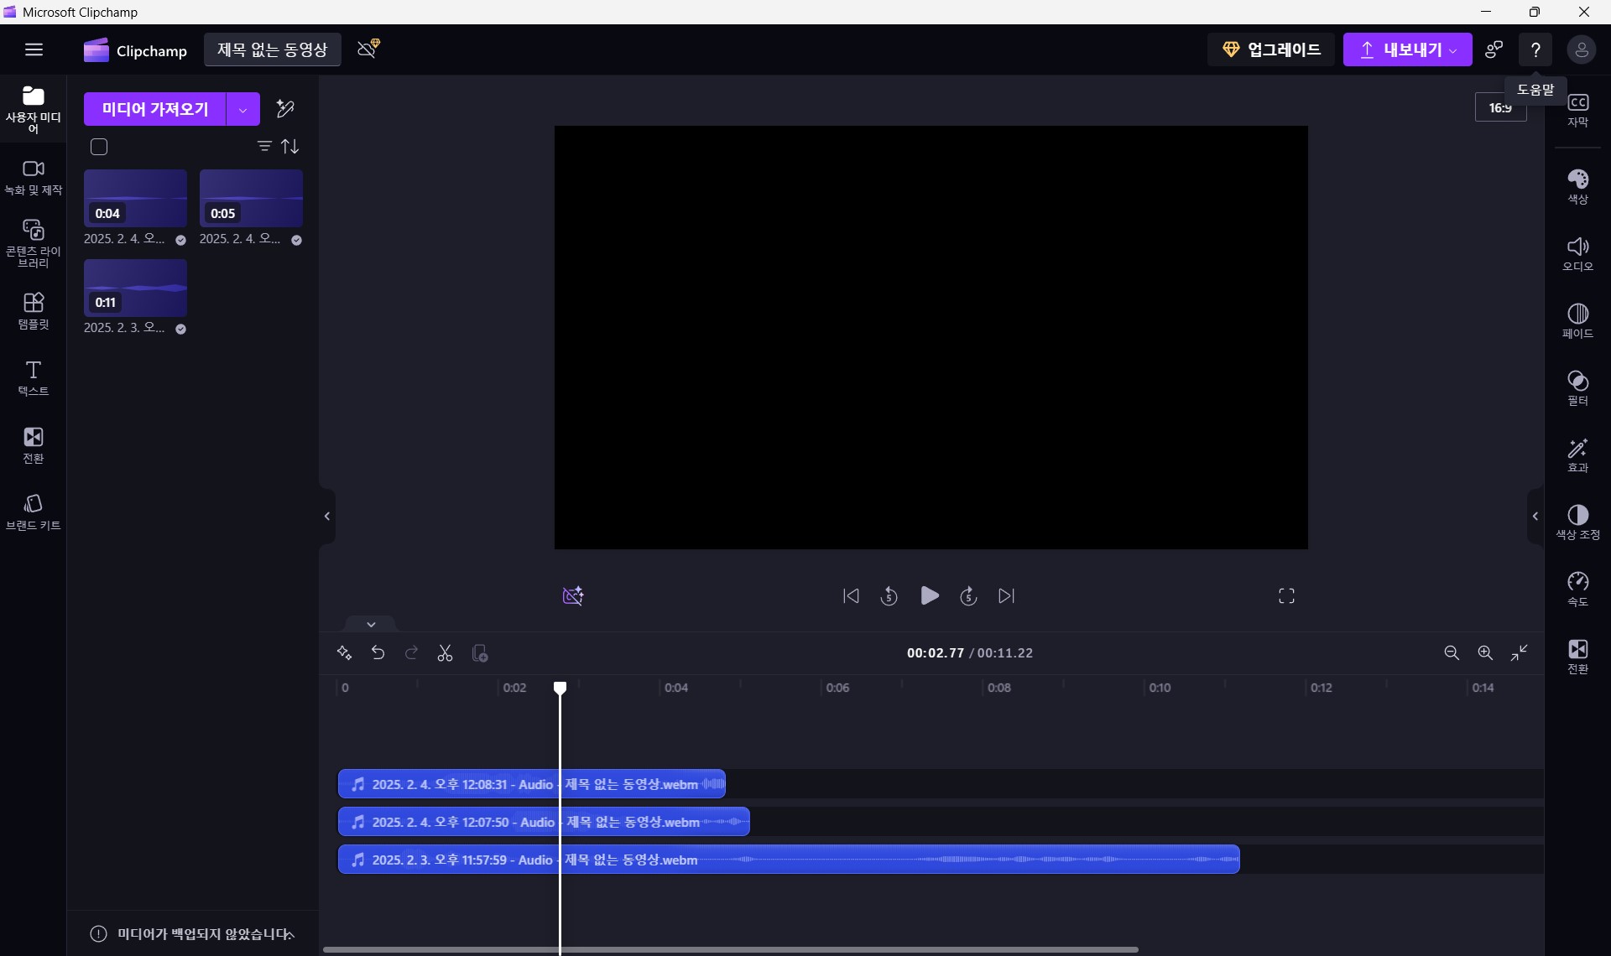Zoom in the timeline

tap(1485, 653)
